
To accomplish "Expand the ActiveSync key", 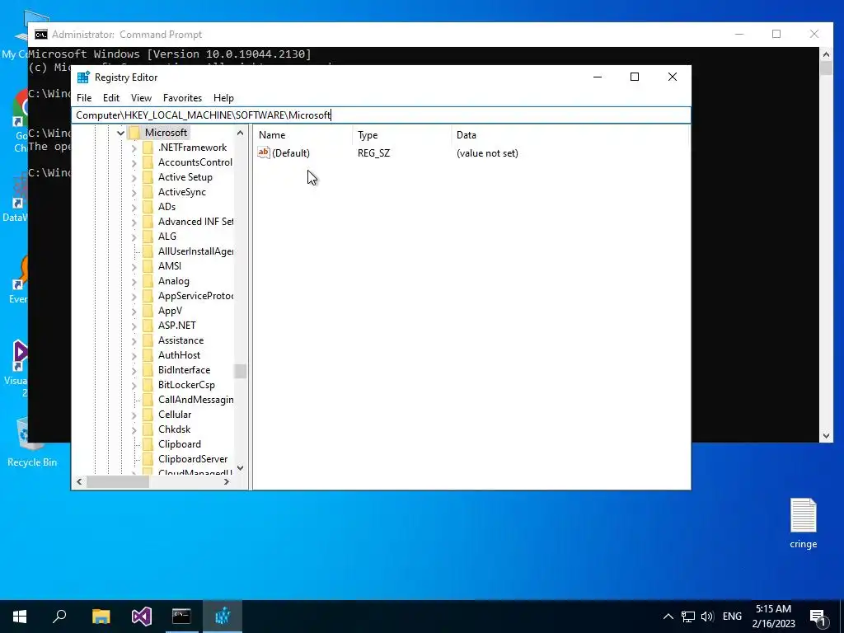I will (x=134, y=192).
